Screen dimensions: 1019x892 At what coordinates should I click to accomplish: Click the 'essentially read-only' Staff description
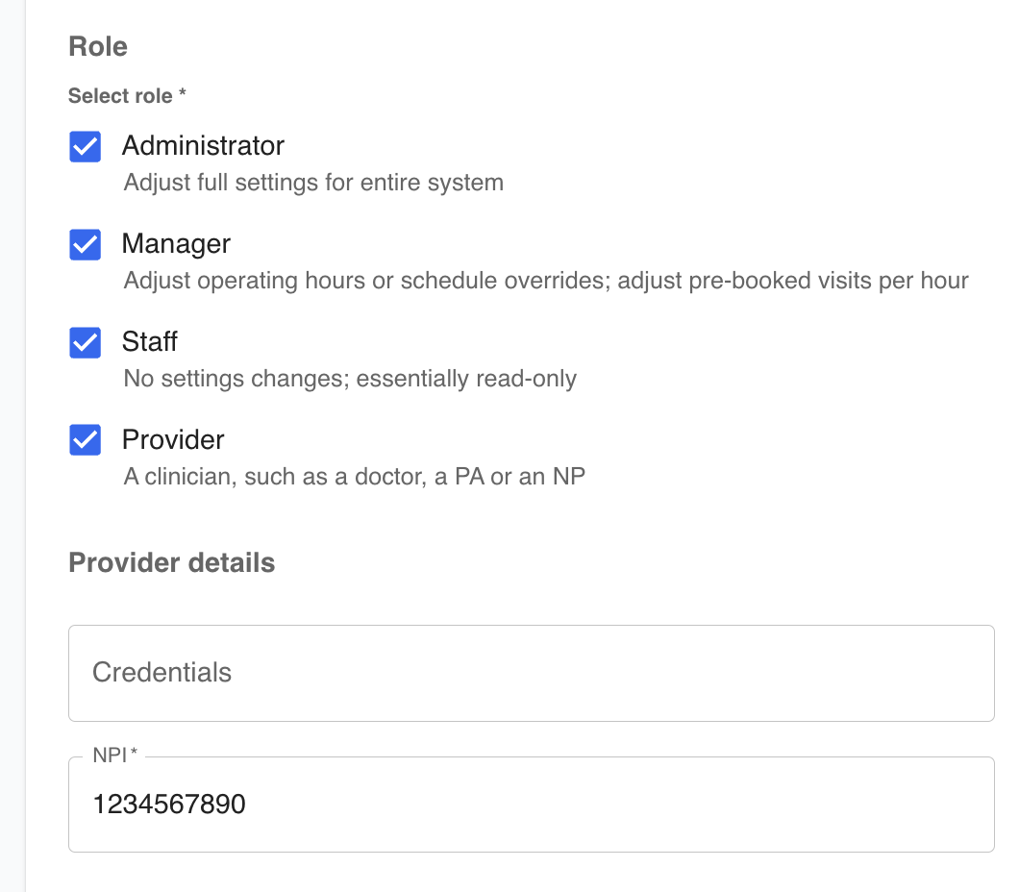[x=350, y=379]
